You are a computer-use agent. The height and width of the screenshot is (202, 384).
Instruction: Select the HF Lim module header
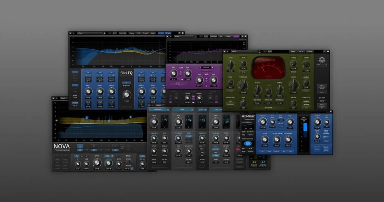point(202,110)
